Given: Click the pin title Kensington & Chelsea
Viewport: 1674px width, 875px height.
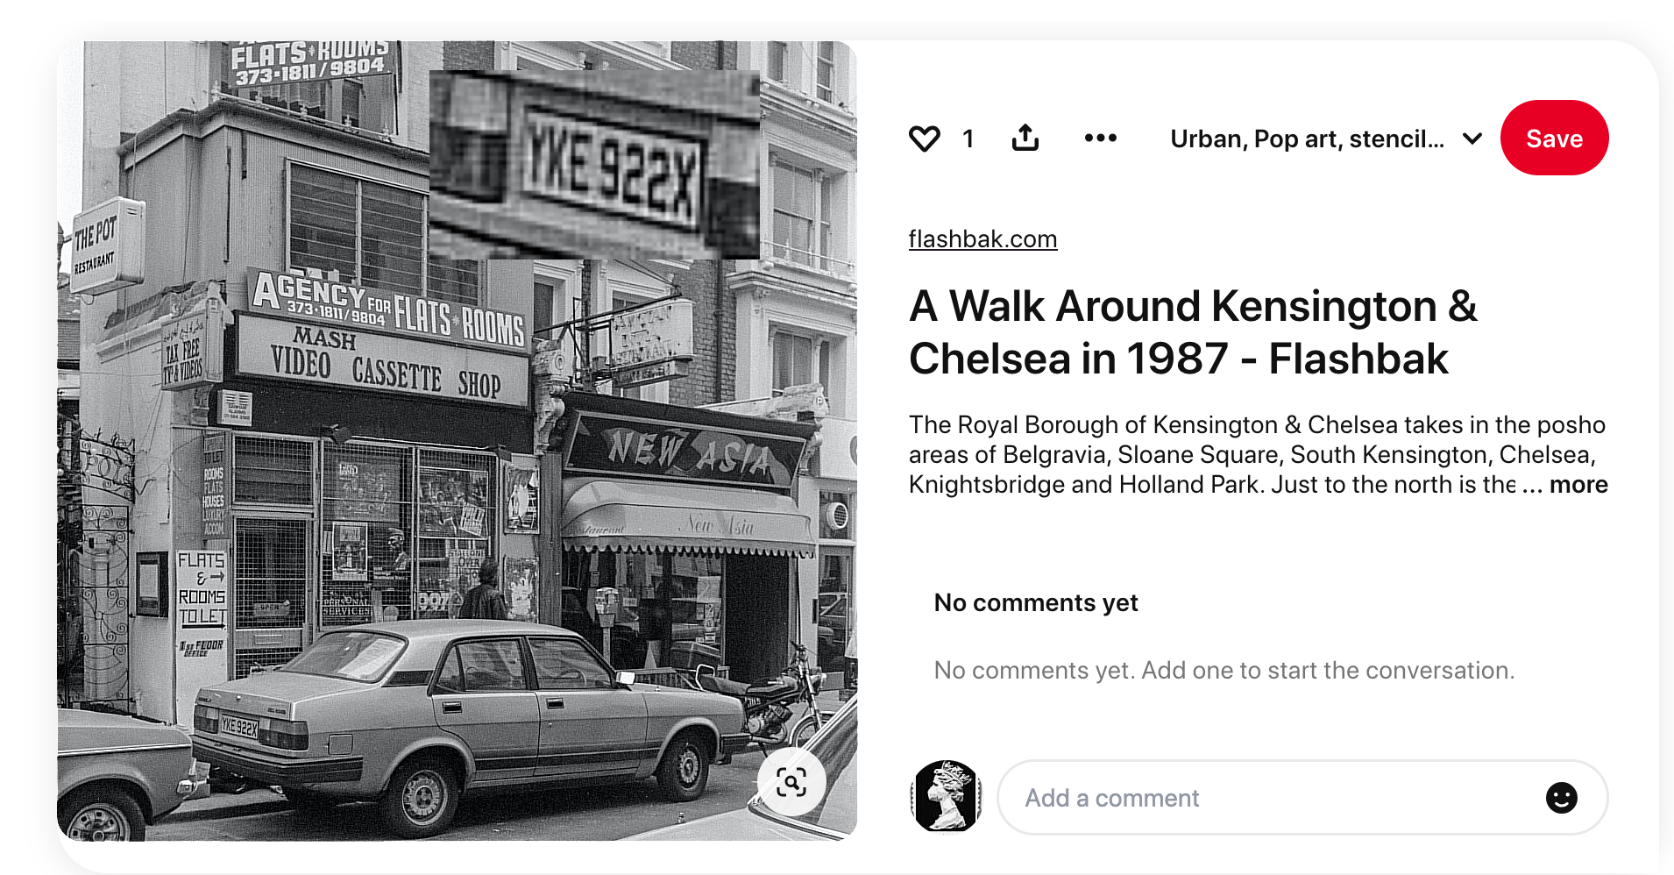Looking at the screenshot, I should tap(1193, 332).
